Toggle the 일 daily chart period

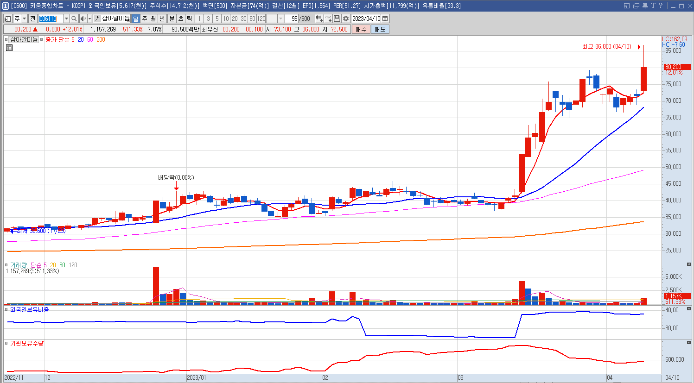click(135, 19)
